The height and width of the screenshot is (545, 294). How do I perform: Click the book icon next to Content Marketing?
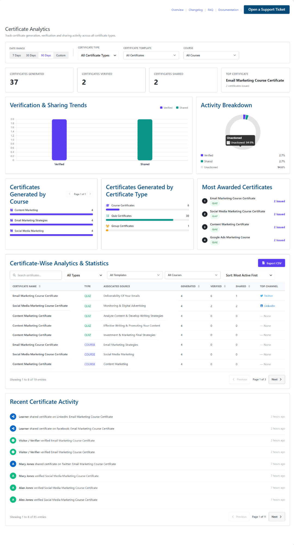point(11,210)
